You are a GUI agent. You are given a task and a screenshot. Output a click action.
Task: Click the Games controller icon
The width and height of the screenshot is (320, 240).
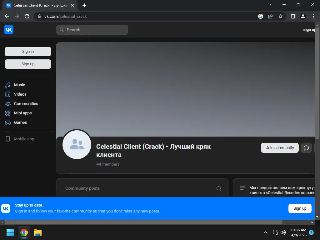pos(8,122)
